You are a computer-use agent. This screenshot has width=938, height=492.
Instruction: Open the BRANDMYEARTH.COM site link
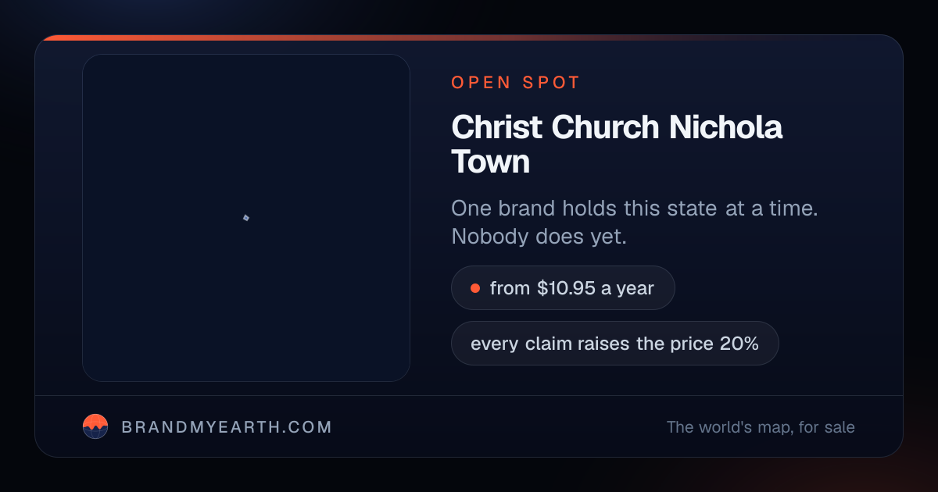[227, 427]
